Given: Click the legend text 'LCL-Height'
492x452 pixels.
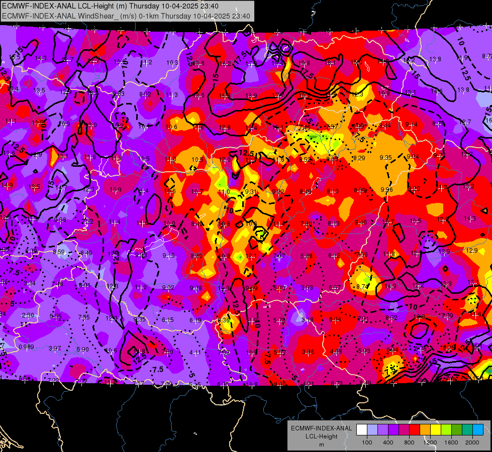Looking at the screenshot, I should click(321, 436).
